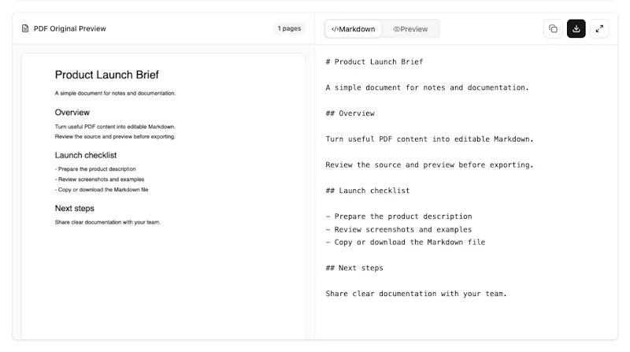Click Markdown line 'Share clear documentation with your team.'
Viewport: 630px width, 352px height.
[x=417, y=294]
